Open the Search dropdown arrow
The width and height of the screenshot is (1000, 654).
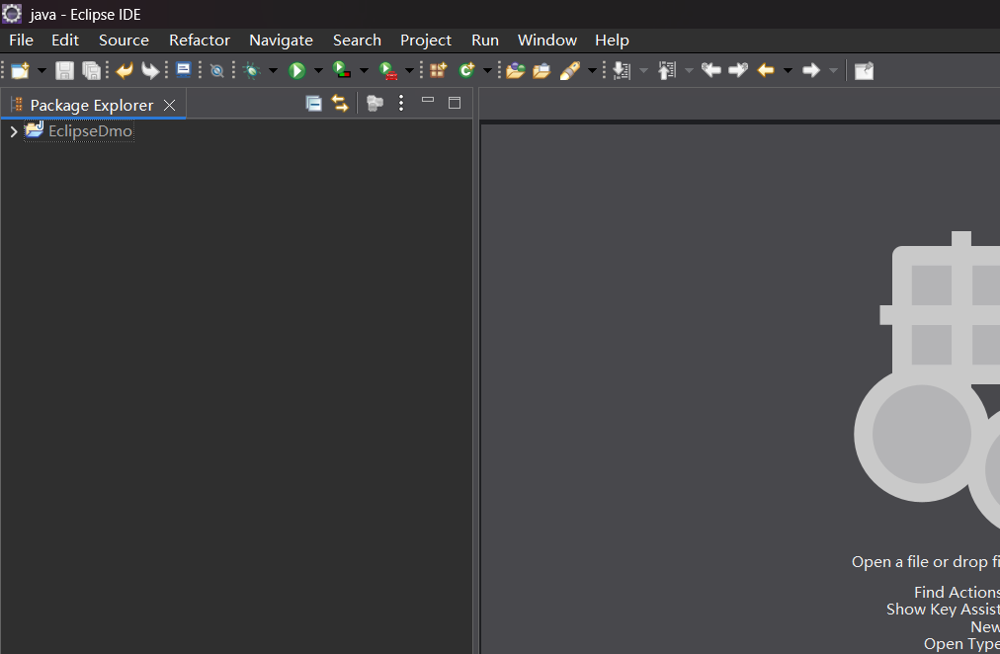pyautogui.click(x=592, y=70)
